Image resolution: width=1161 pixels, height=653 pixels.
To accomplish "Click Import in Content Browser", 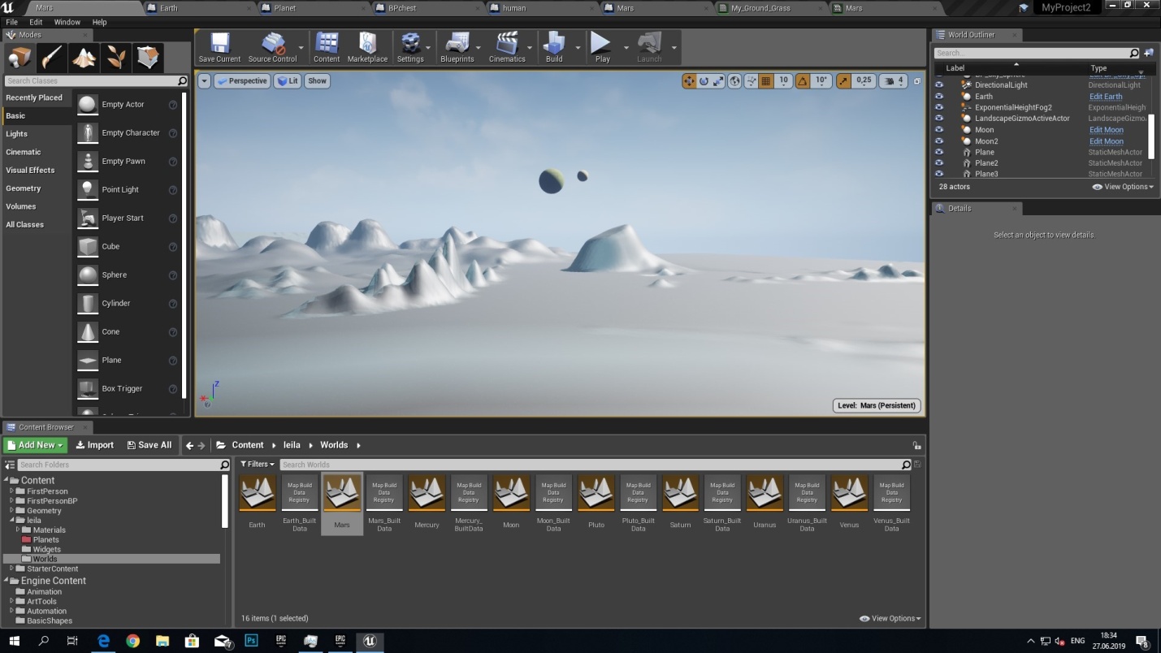I will 94,445.
